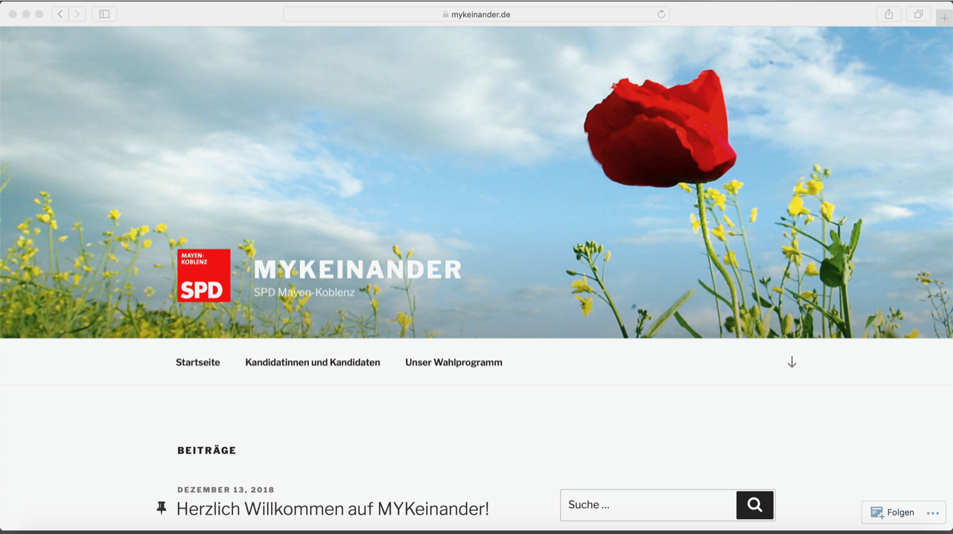Open the Startseite menu item
Viewport: 953px width, 534px height.
198,362
